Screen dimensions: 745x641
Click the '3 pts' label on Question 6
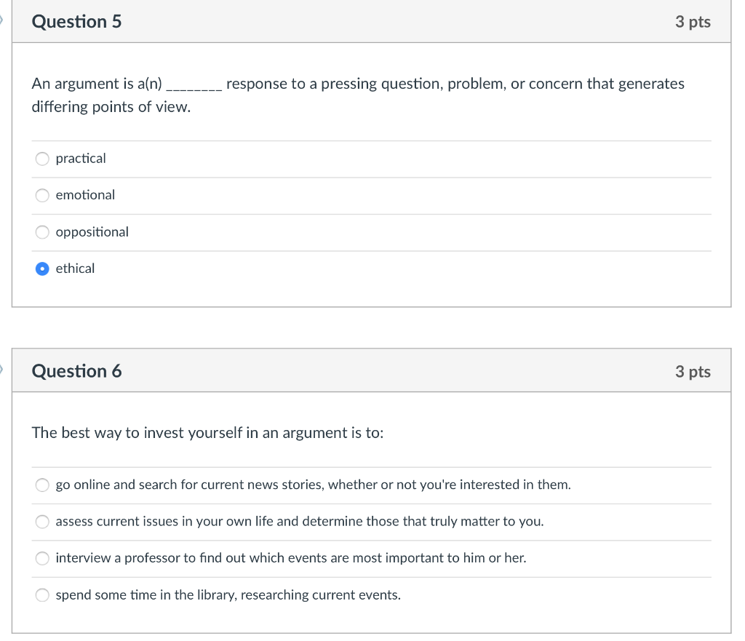click(x=693, y=372)
